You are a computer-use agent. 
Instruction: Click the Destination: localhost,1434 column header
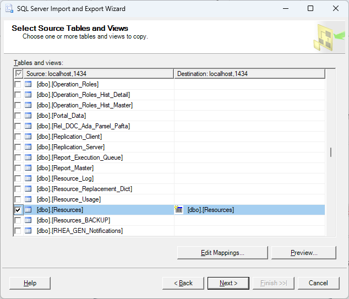click(249, 74)
